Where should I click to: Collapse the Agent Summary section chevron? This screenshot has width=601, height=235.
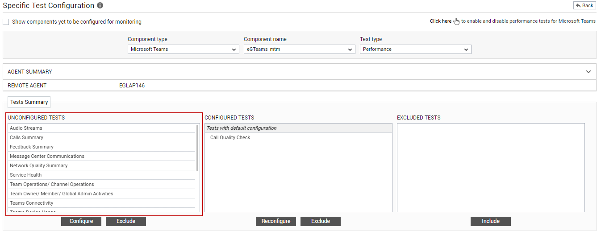tap(588, 71)
